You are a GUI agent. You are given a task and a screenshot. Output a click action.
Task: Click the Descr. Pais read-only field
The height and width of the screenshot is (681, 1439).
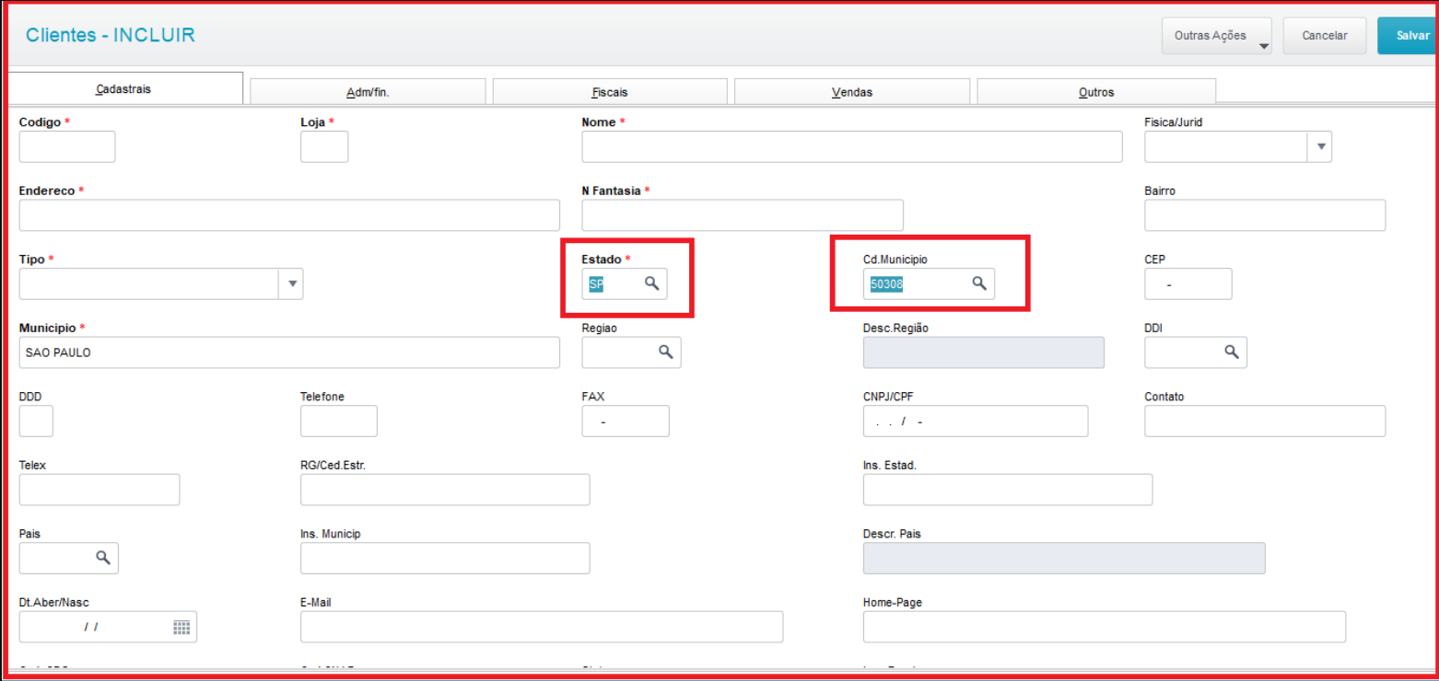pos(1064,558)
